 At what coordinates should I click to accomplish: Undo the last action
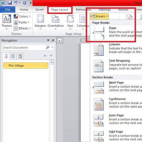pos(16,3)
